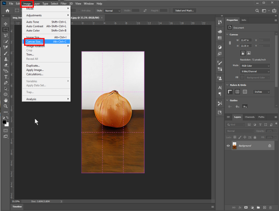Toggle Quick Mask mode icon
This screenshot has width=279, height=211.
point(6,130)
